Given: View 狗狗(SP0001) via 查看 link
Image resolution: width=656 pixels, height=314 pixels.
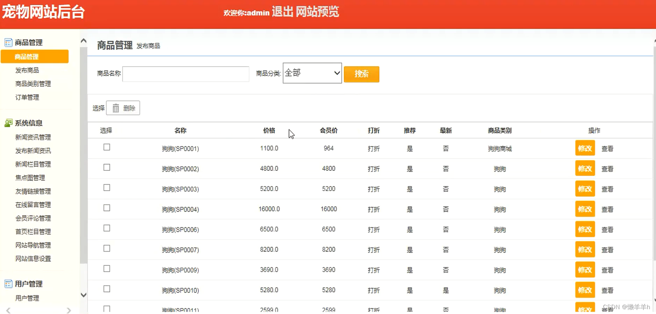Looking at the screenshot, I should tap(607, 149).
